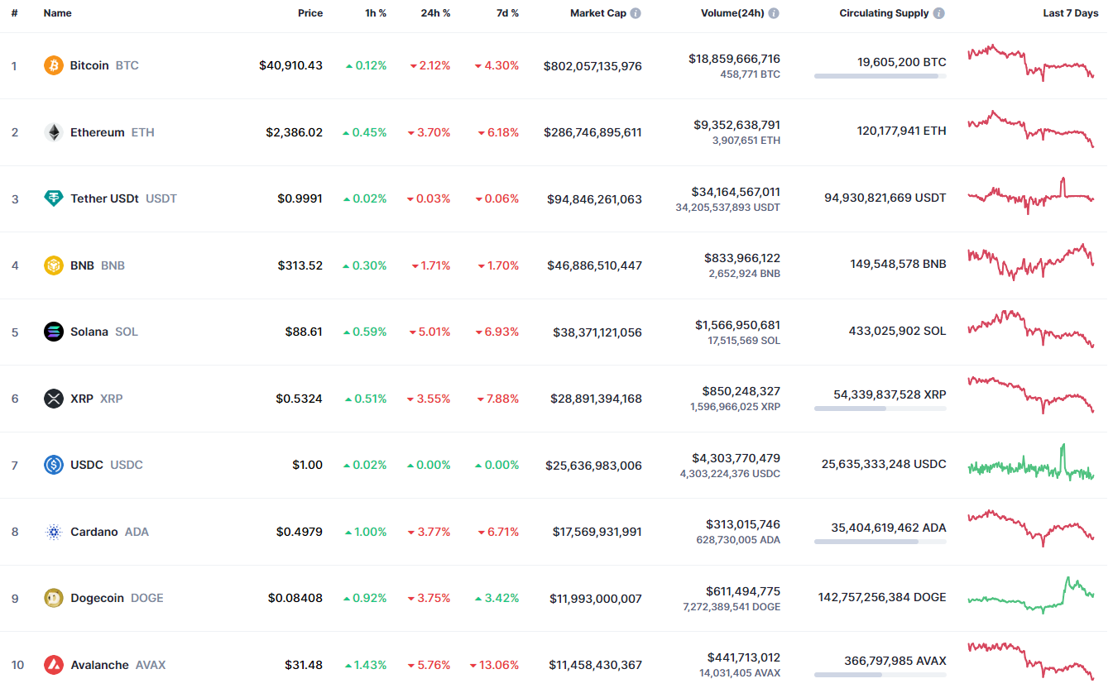Image resolution: width=1113 pixels, height=693 pixels.
Task: Open the USDC coin name link
Action: pos(87,465)
